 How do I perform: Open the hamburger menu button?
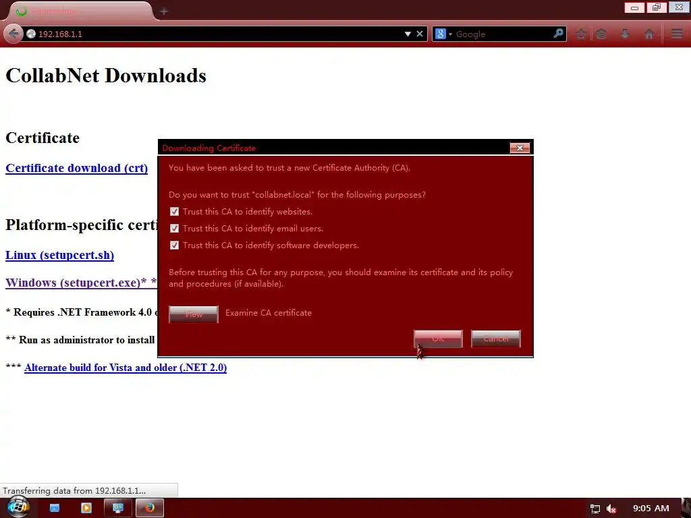coord(677,34)
